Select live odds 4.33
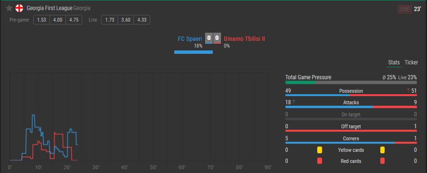 [142, 20]
